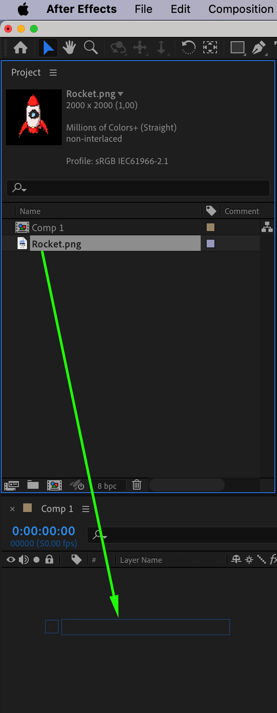Viewport: 277px width, 713px height.
Task: Create a new folder in Project panel
Action: [33, 485]
